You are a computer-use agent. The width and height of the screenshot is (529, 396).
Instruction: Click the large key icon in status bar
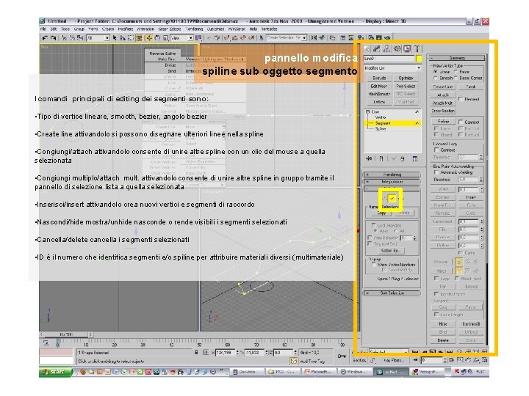(x=342, y=356)
